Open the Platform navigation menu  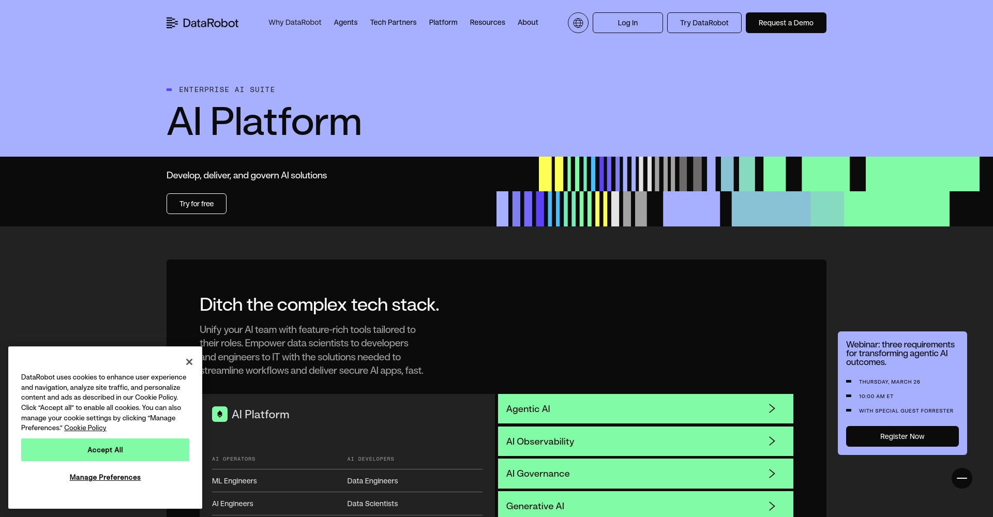443,22
